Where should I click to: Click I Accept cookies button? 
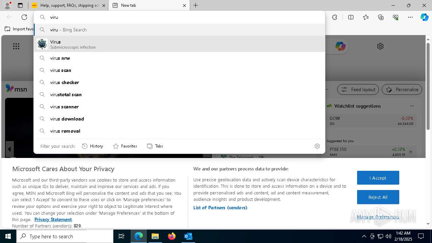(378, 178)
